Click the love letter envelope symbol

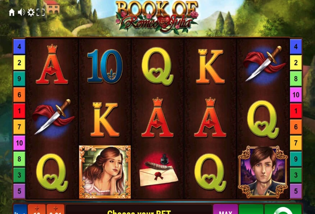[x=159, y=170]
